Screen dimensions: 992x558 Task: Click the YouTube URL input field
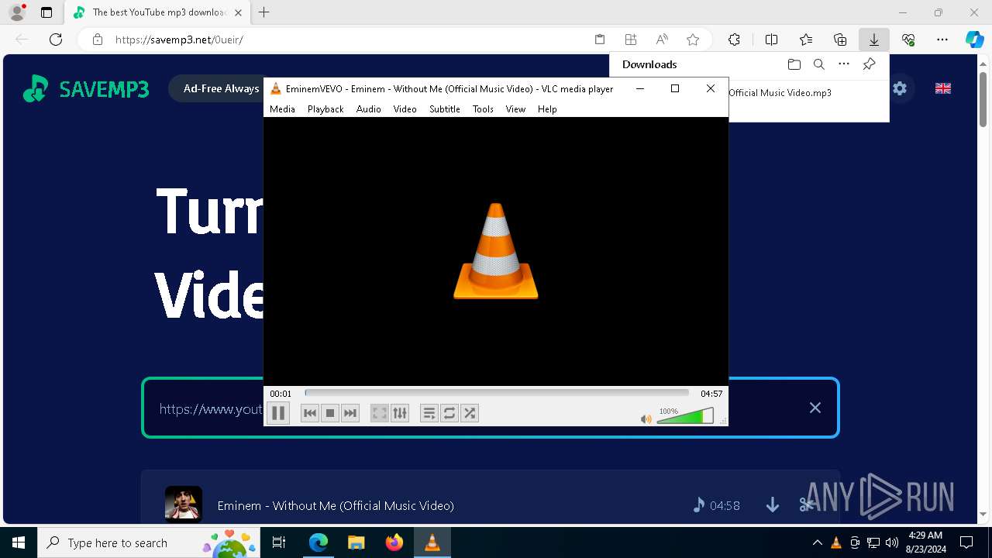[x=490, y=408]
